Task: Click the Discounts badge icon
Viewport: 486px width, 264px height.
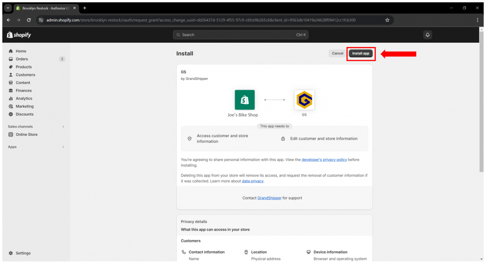Action: [x=11, y=114]
